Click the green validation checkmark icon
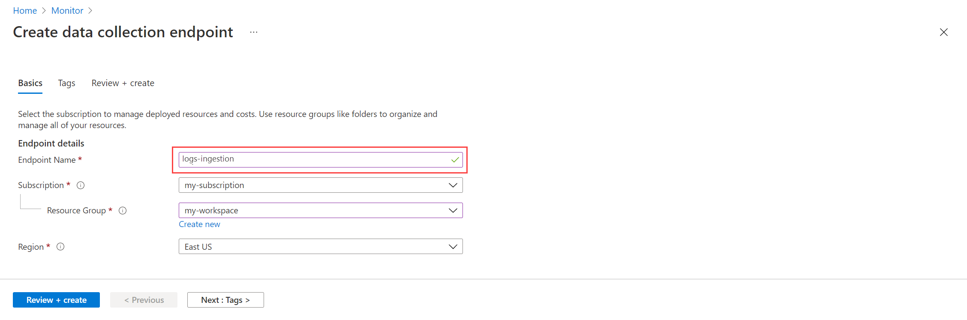 pyautogui.click(x=455, y=160)
